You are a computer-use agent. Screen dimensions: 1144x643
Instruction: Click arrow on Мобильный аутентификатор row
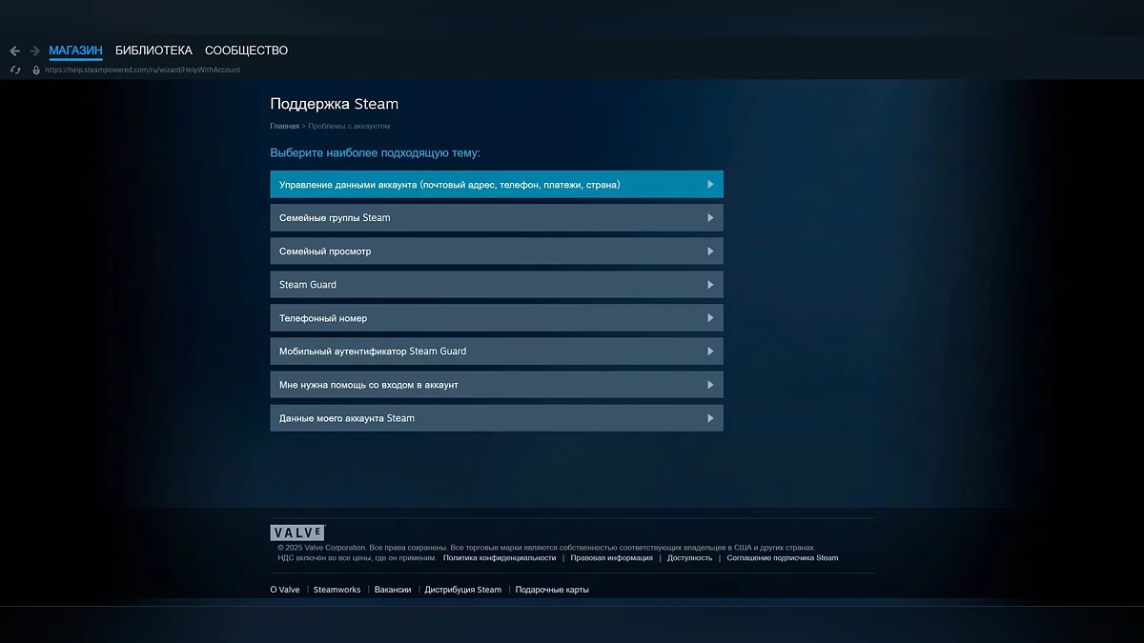[710, 351]
